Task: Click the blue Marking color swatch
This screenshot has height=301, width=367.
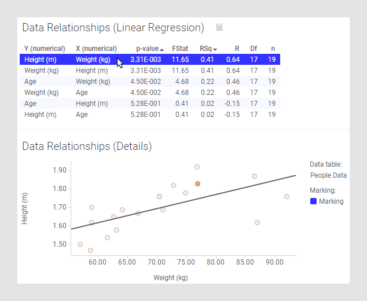Action: [x=313, y=201]
